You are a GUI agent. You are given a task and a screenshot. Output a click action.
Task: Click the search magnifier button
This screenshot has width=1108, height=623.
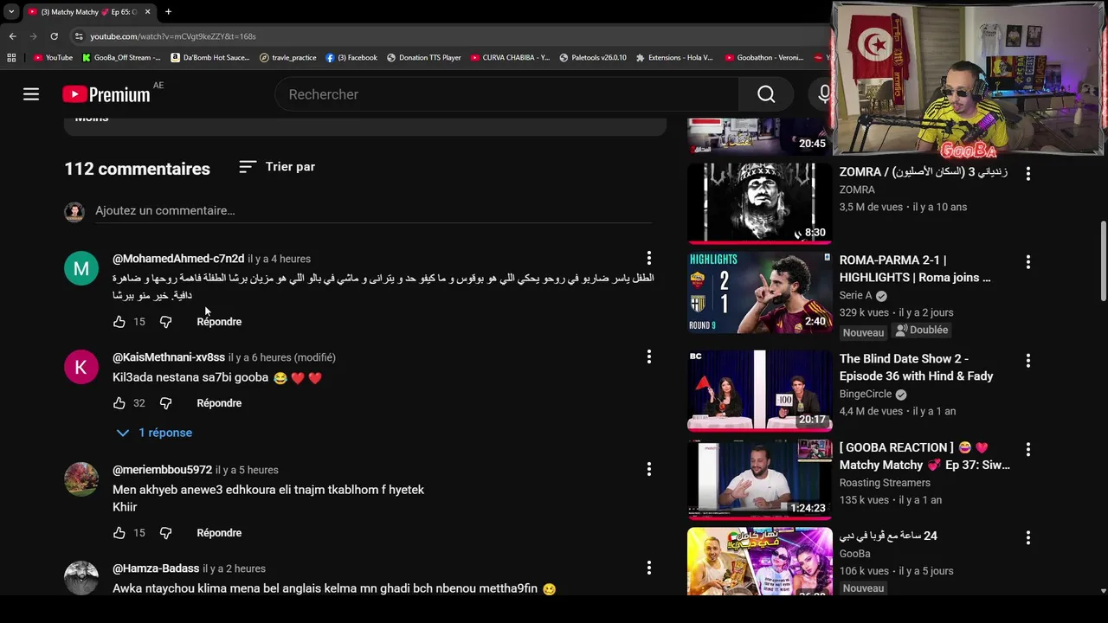[x=766, y=94]
